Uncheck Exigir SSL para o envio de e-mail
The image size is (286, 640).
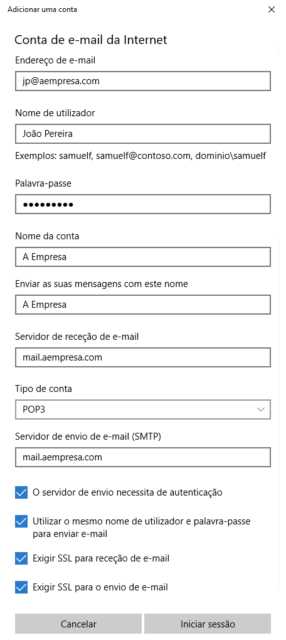[21, 587]
